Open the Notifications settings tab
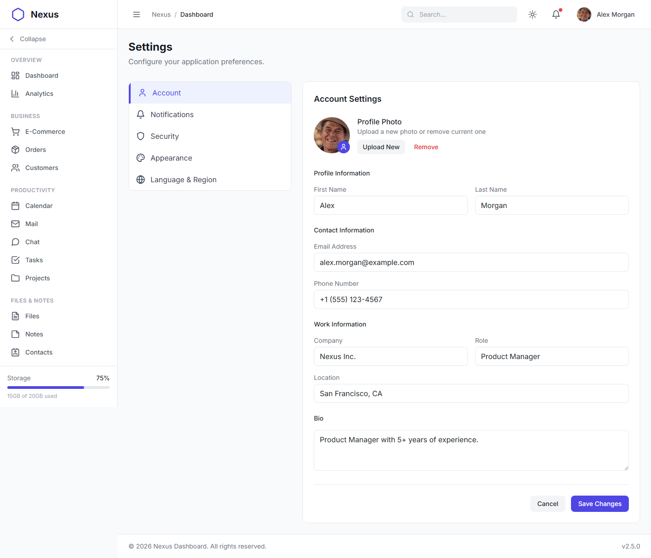This screenshot has height=558, width=651. [x=210, y=114]
